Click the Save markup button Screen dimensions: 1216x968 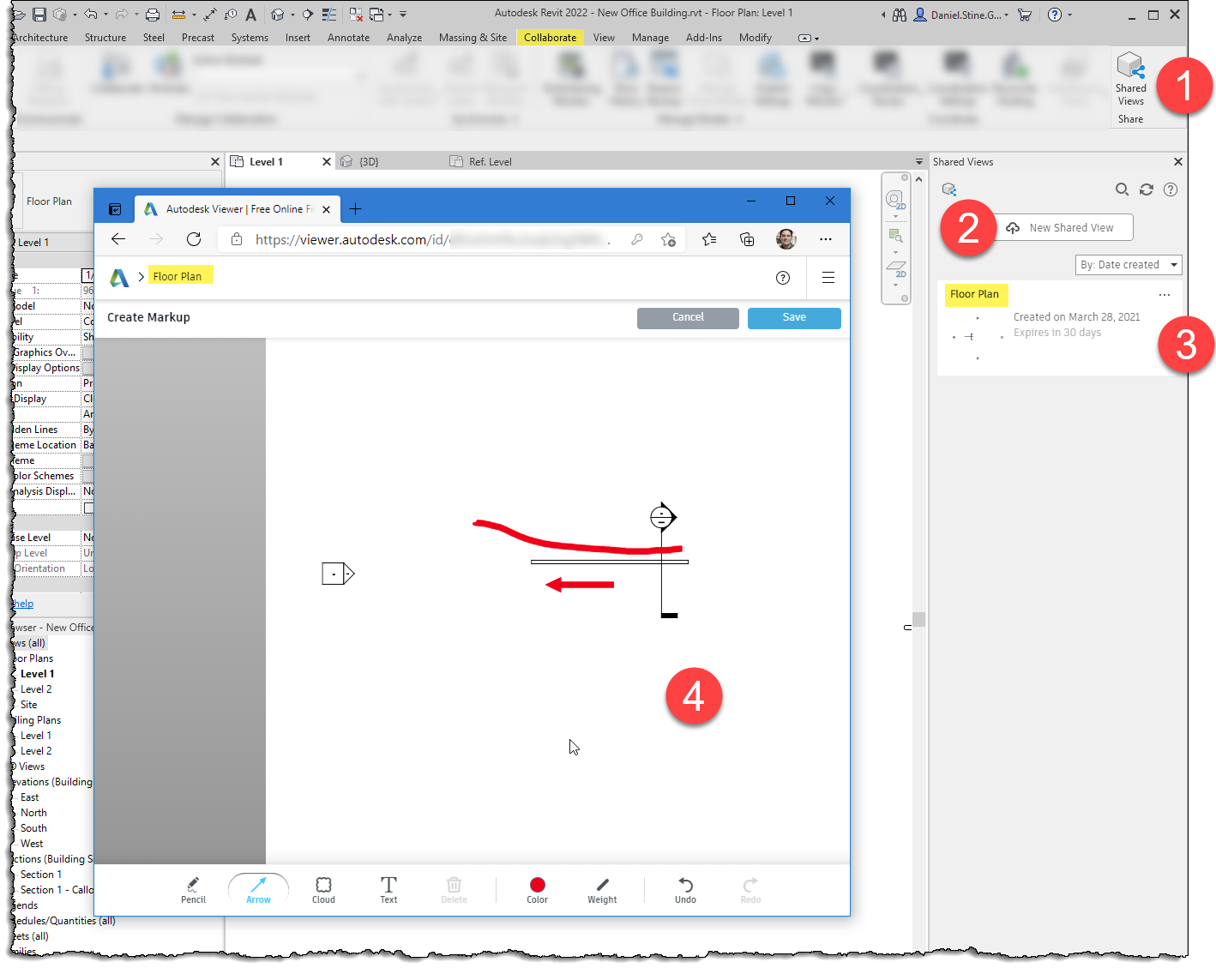tap(794, 318)
